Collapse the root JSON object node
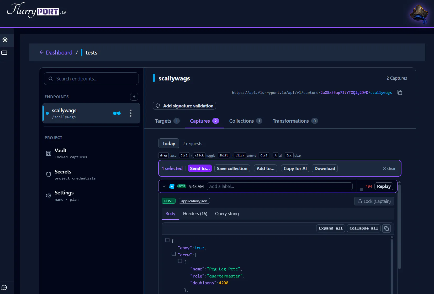 pos(167,240)
